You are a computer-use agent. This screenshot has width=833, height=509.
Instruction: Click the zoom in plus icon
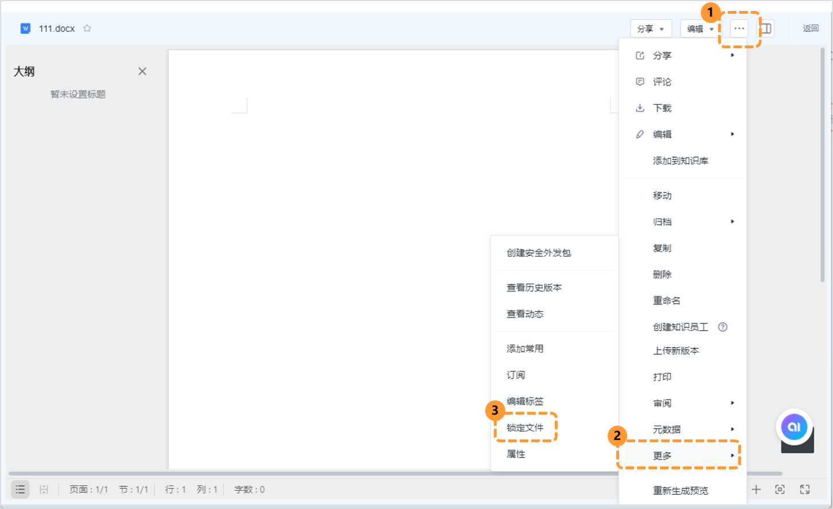[x=756, y=489]
